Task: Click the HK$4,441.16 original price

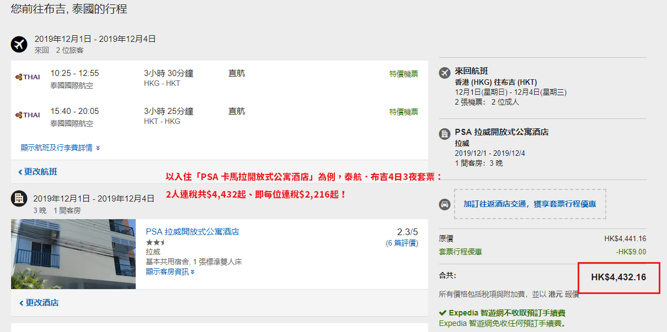Action: click(625, 238)
